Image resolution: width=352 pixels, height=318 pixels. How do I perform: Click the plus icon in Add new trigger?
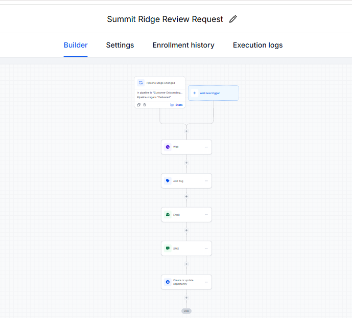pos(195,93)
